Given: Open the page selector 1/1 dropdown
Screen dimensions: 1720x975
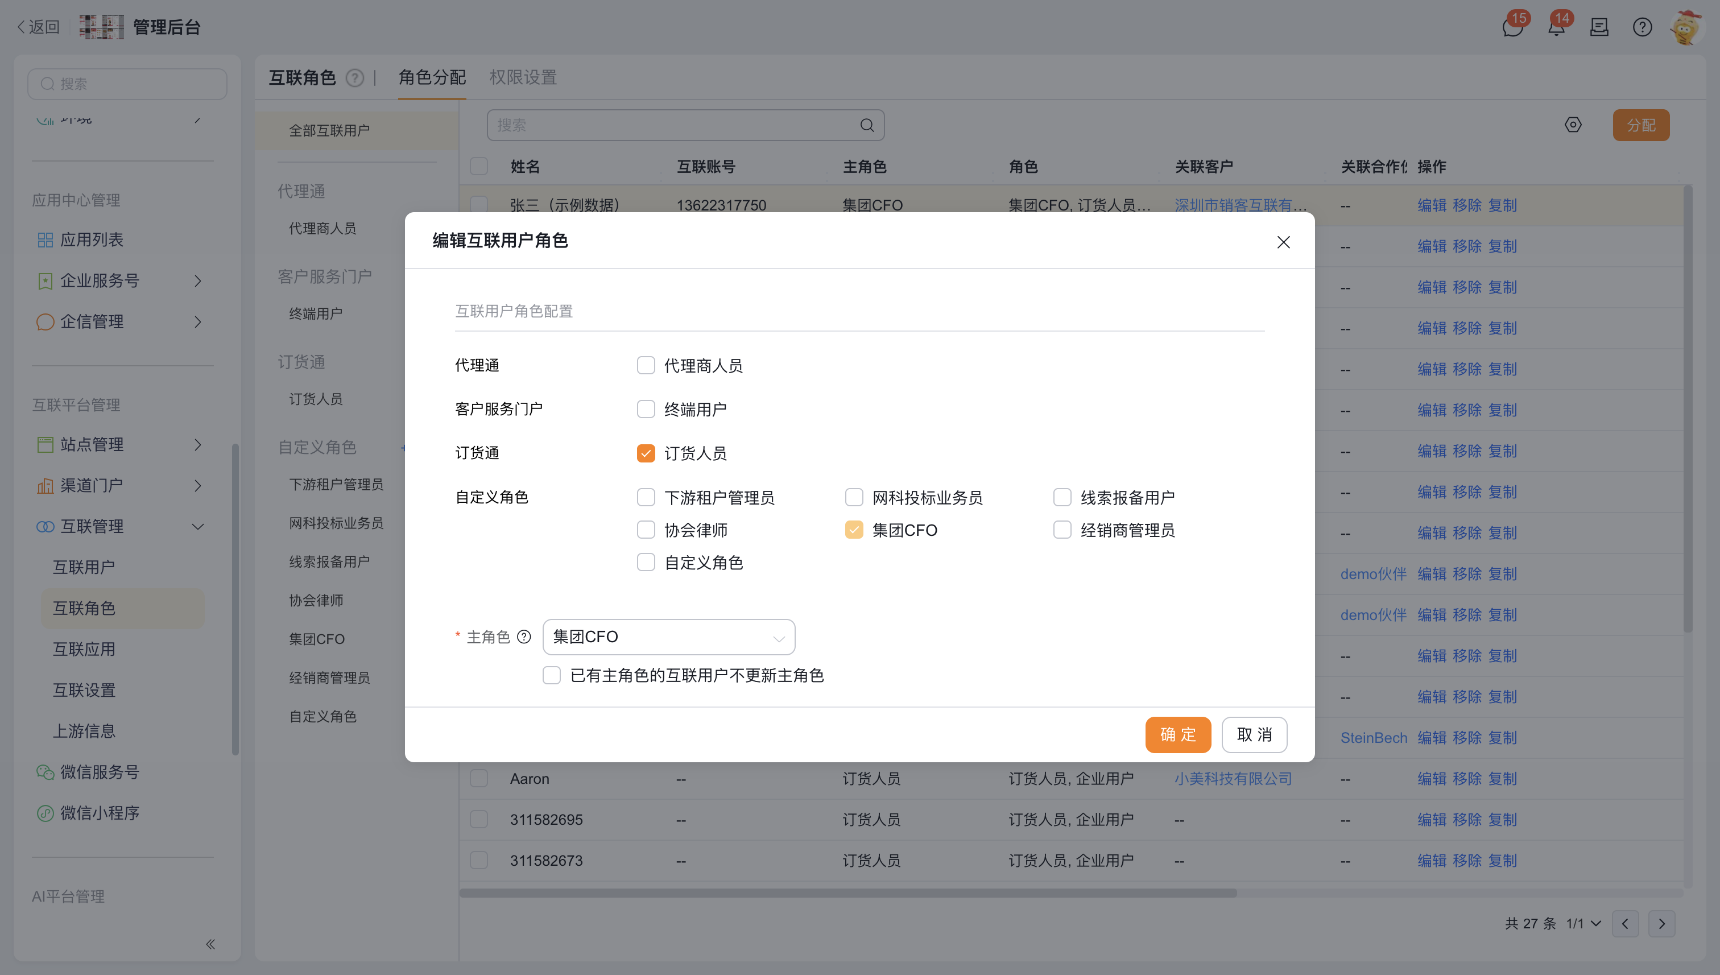Looking at the screenshot, I should tap(1583, 924).
